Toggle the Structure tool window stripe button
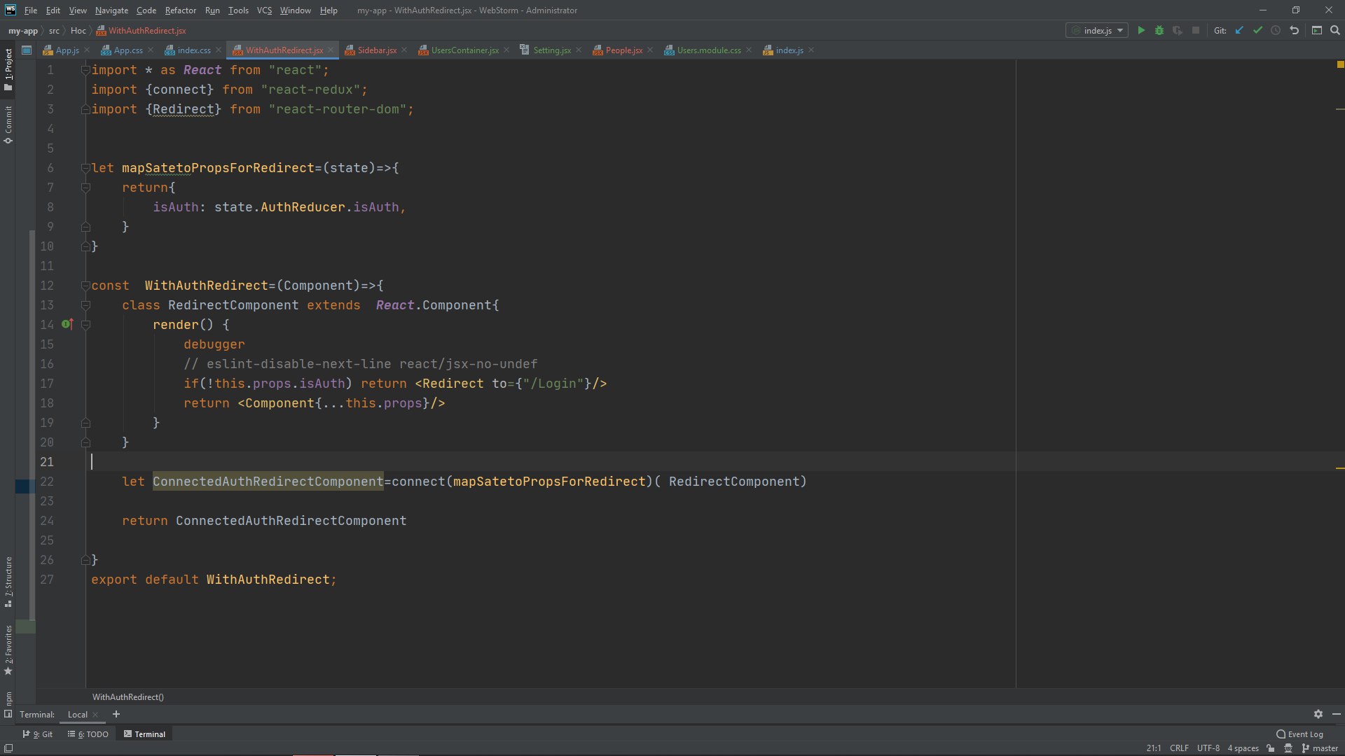Image resolution: width=1345 pixels, height=756 pixels. (8, 581)
